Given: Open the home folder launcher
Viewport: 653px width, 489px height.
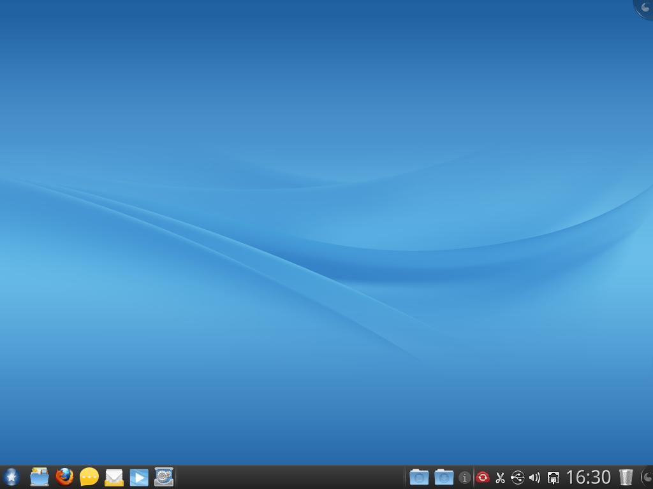Looking at the screenshot, I should point(38,477).
